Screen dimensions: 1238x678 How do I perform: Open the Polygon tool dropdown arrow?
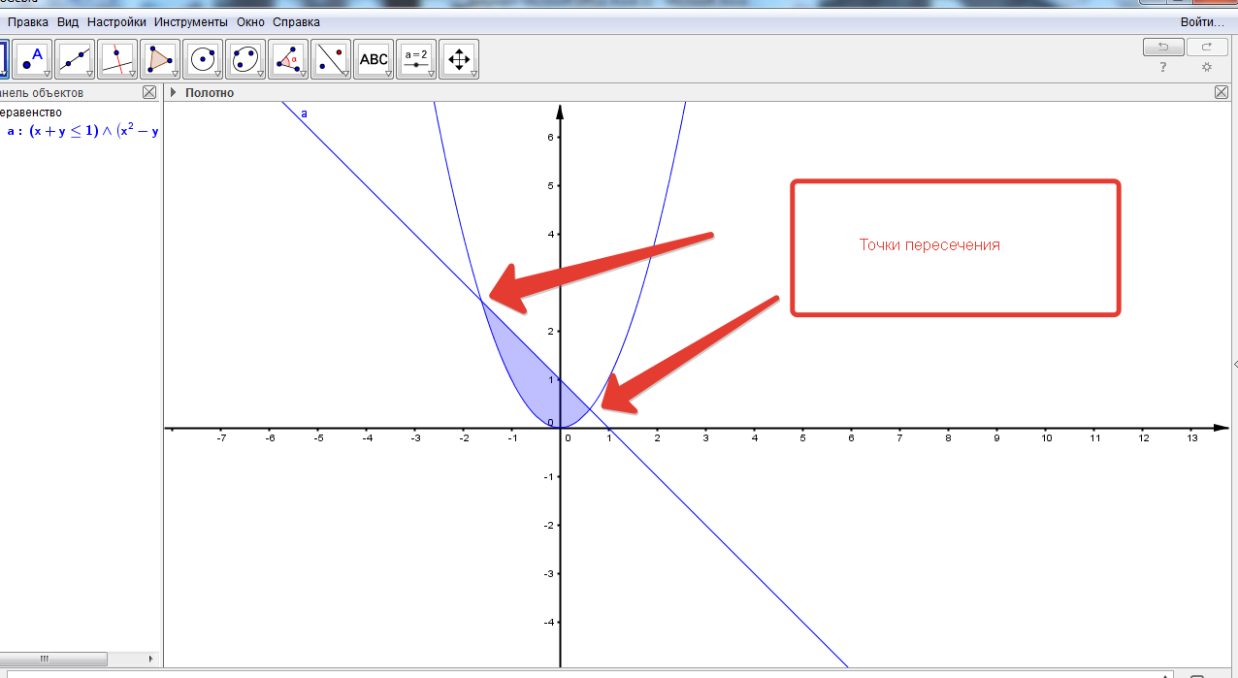point(175,74)
